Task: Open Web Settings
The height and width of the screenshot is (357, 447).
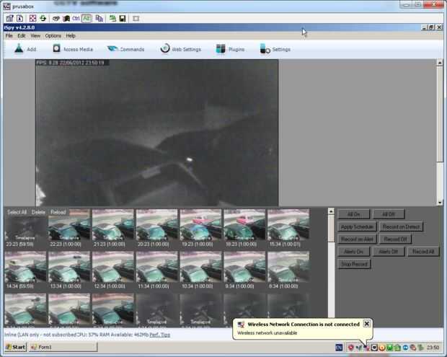Action: pyautogui.click(x=181, y=49)
